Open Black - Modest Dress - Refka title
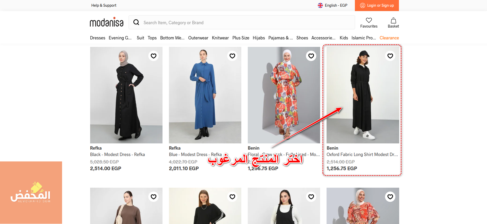Screen dimensions: 487x224 [x=117, y=154]
